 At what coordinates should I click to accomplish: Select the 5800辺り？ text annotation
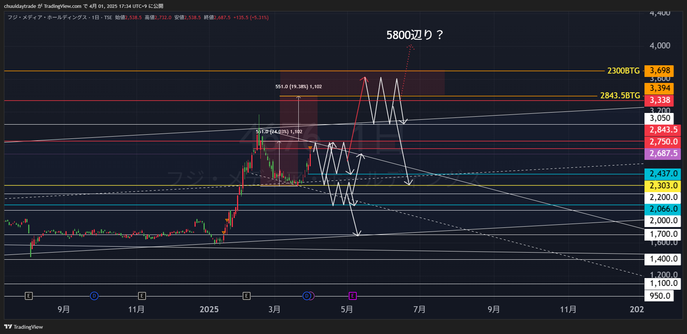click(415, 35)
